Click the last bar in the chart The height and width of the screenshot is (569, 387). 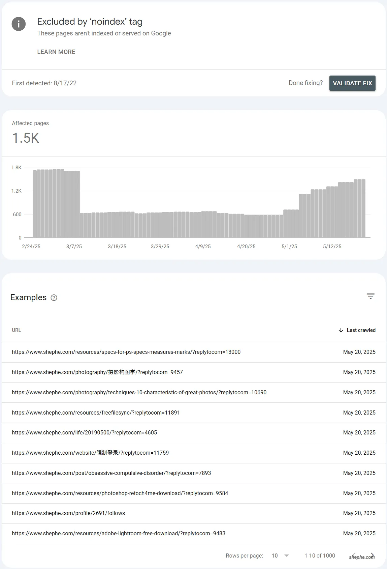(x=363, y=208)
